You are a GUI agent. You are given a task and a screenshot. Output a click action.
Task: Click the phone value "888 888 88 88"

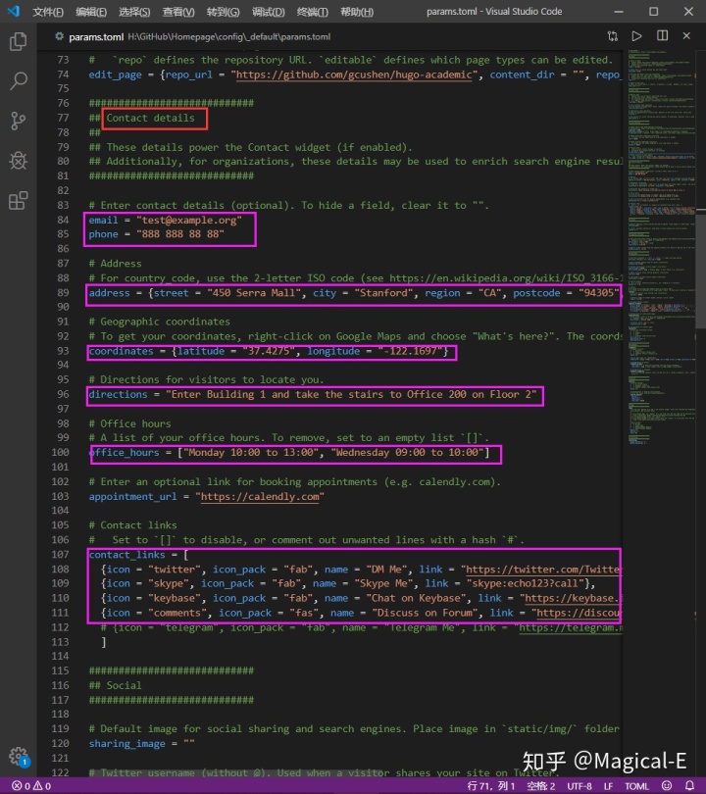tap(180, 234)
